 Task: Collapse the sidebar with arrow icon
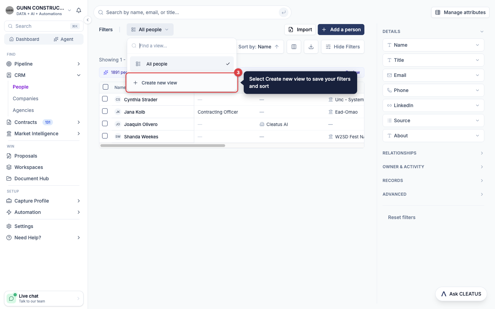(x=88, y=20)
